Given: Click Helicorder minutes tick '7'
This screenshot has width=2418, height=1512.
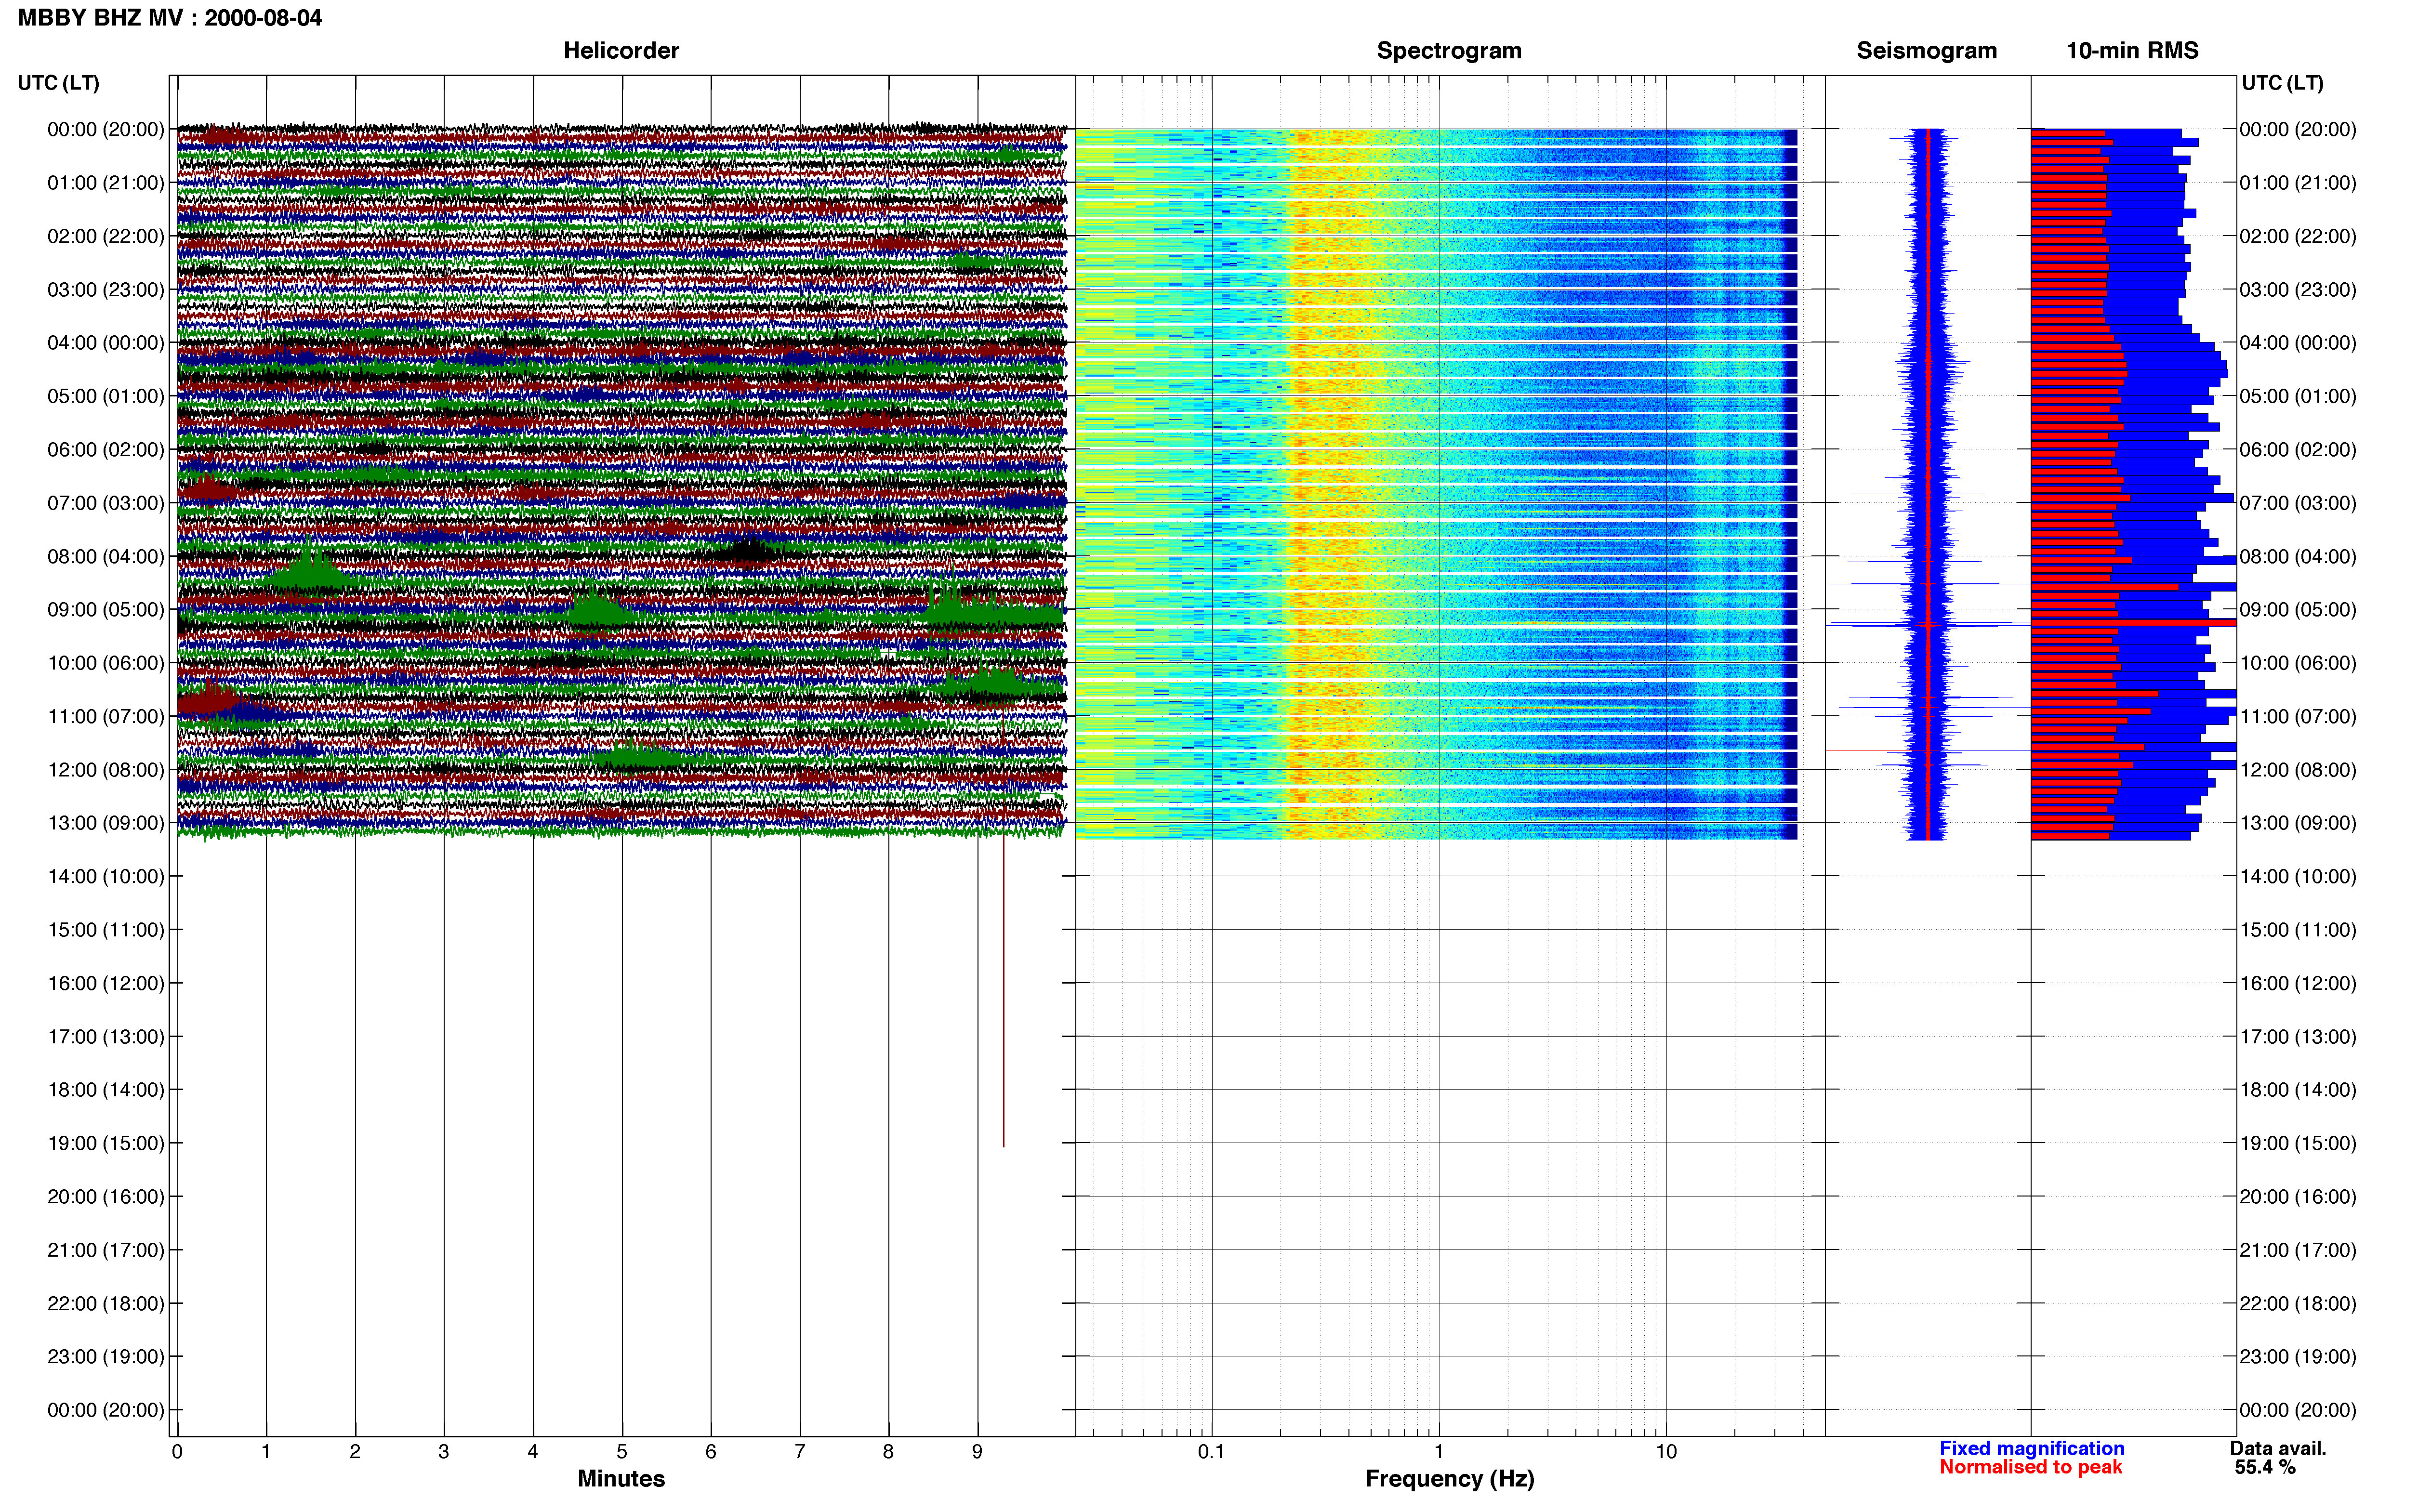Looking at the screenshot, I should pyautogui.click(x=800, y=1452).
